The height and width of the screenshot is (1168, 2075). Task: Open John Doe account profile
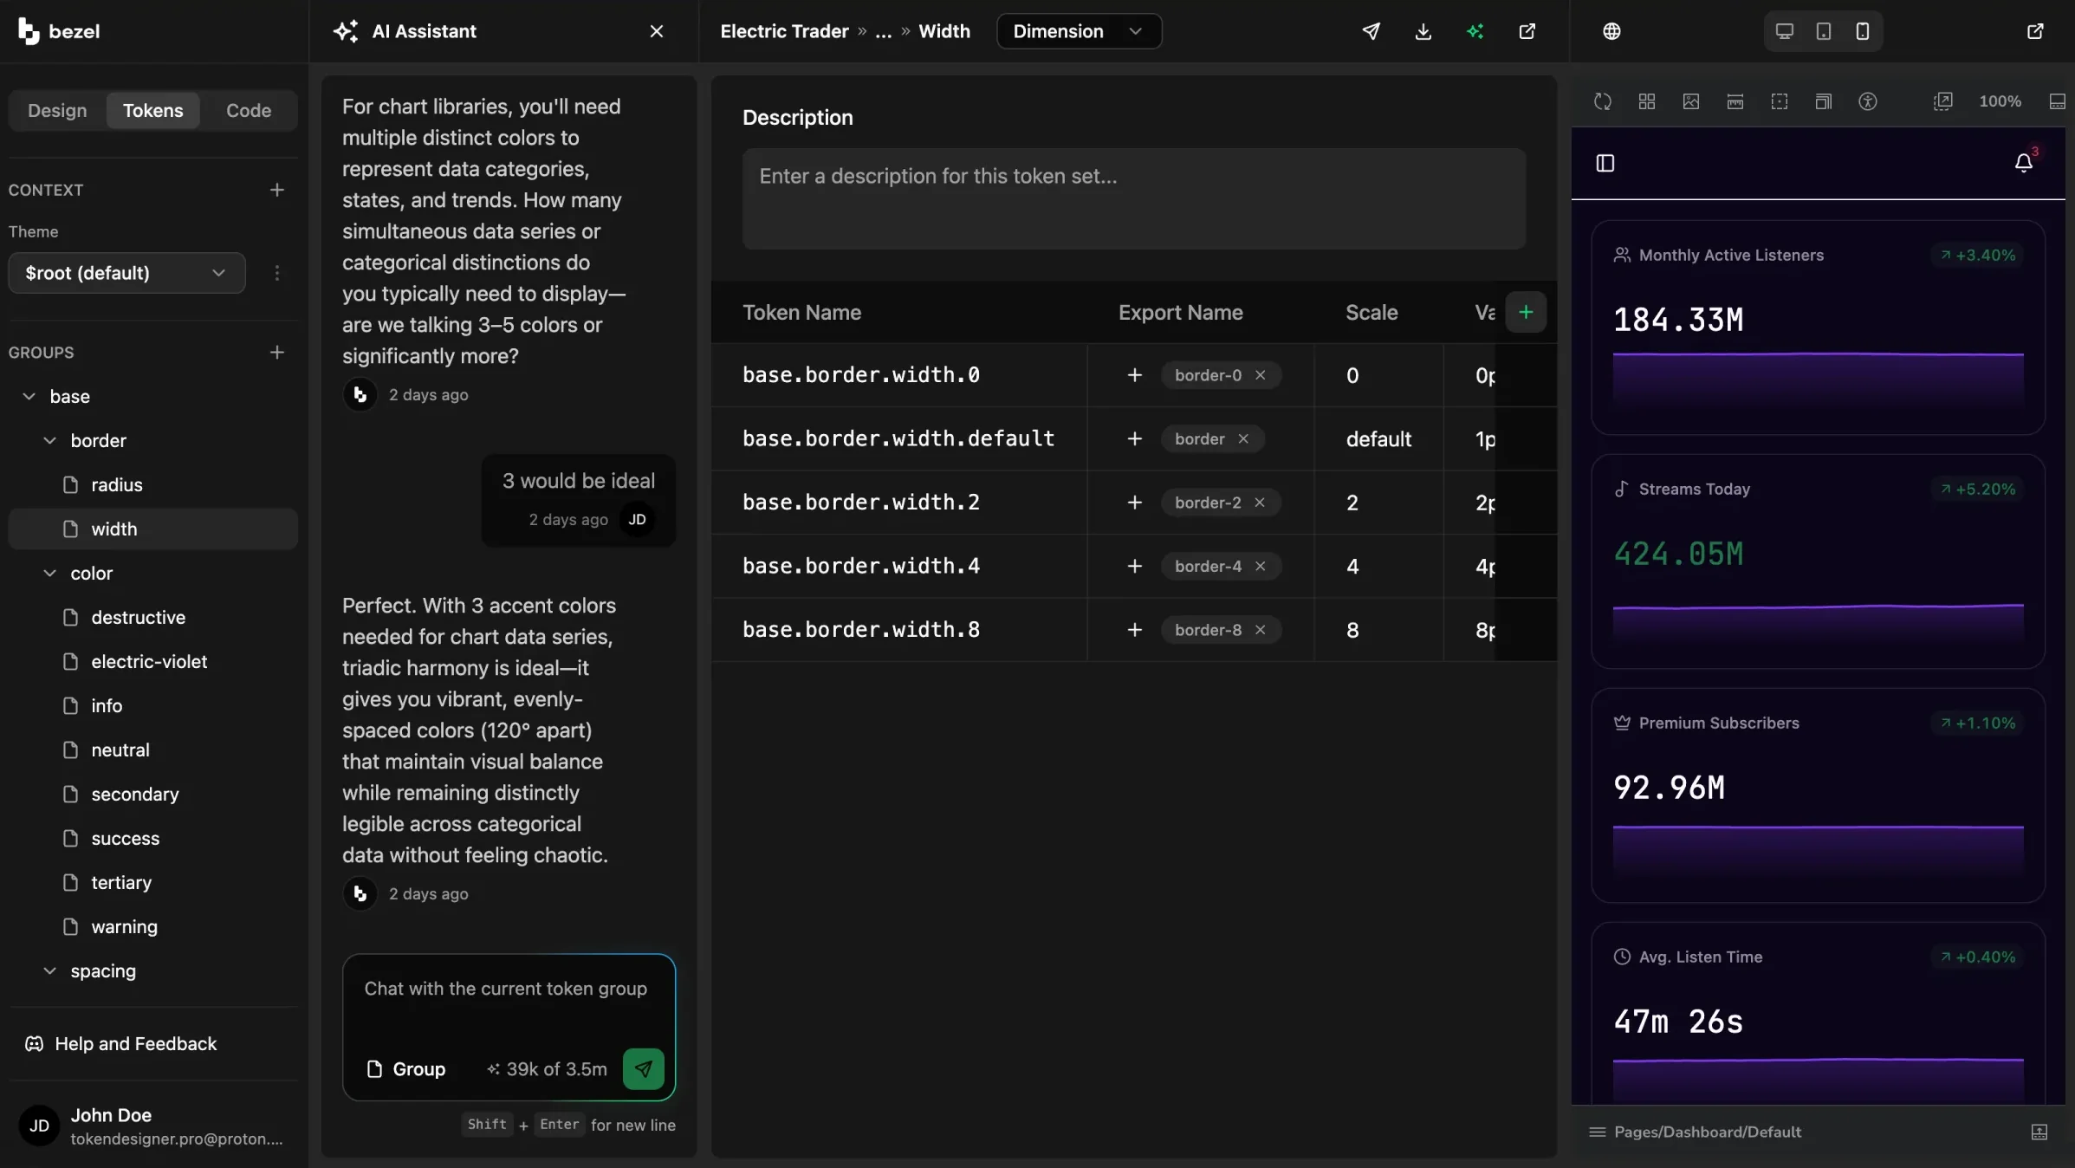click(x=152, y=1126)
